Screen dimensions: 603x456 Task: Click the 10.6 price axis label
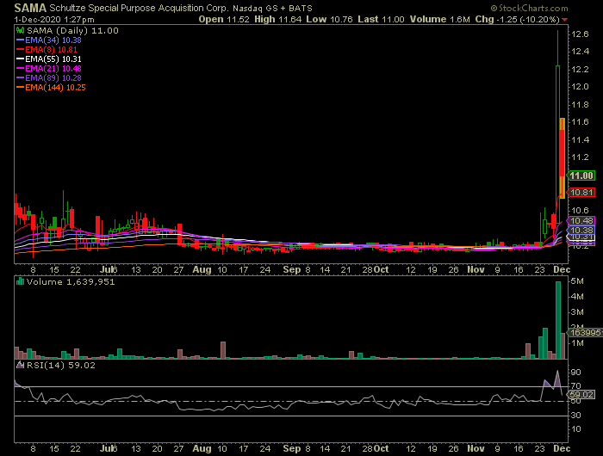(x=580, y=210)
